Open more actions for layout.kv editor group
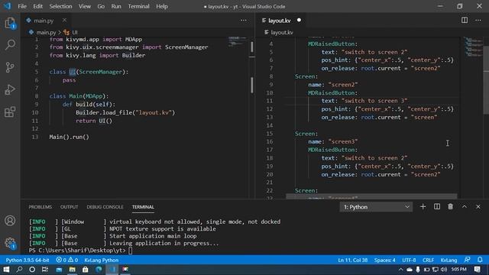The width and height of the screenshot is (489, 275). (x=478, y=21)
